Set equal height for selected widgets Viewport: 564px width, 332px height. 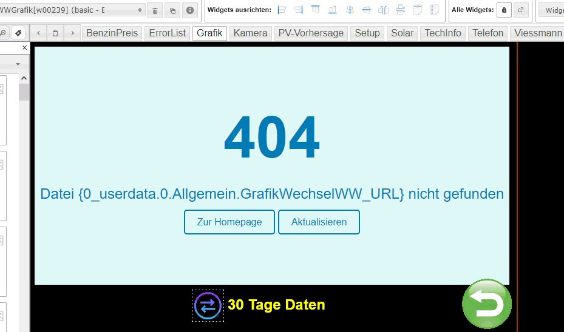tap(435, 10)
